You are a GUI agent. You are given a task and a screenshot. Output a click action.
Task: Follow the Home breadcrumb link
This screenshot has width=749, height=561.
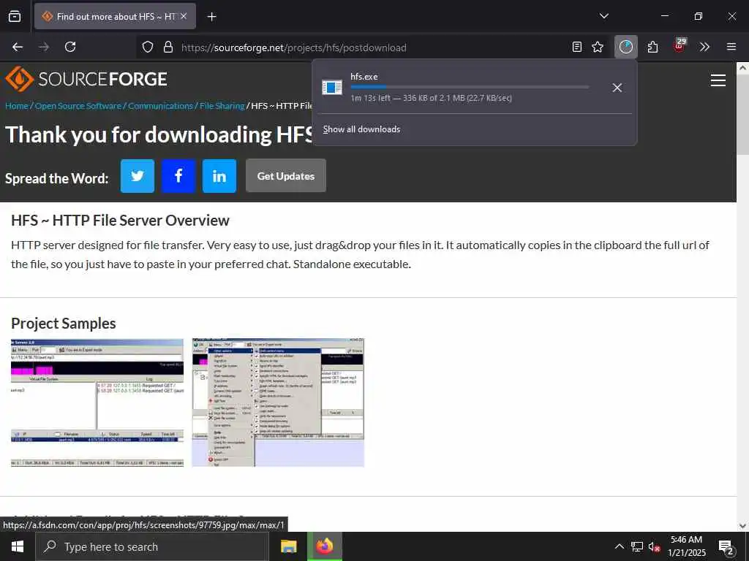pyautogui.click(x=17, y=106)
